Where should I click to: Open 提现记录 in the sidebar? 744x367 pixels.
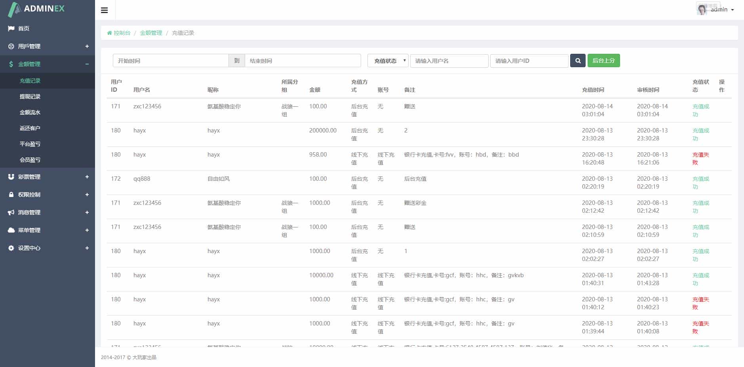pyautogui.click(x=30, y=96)
